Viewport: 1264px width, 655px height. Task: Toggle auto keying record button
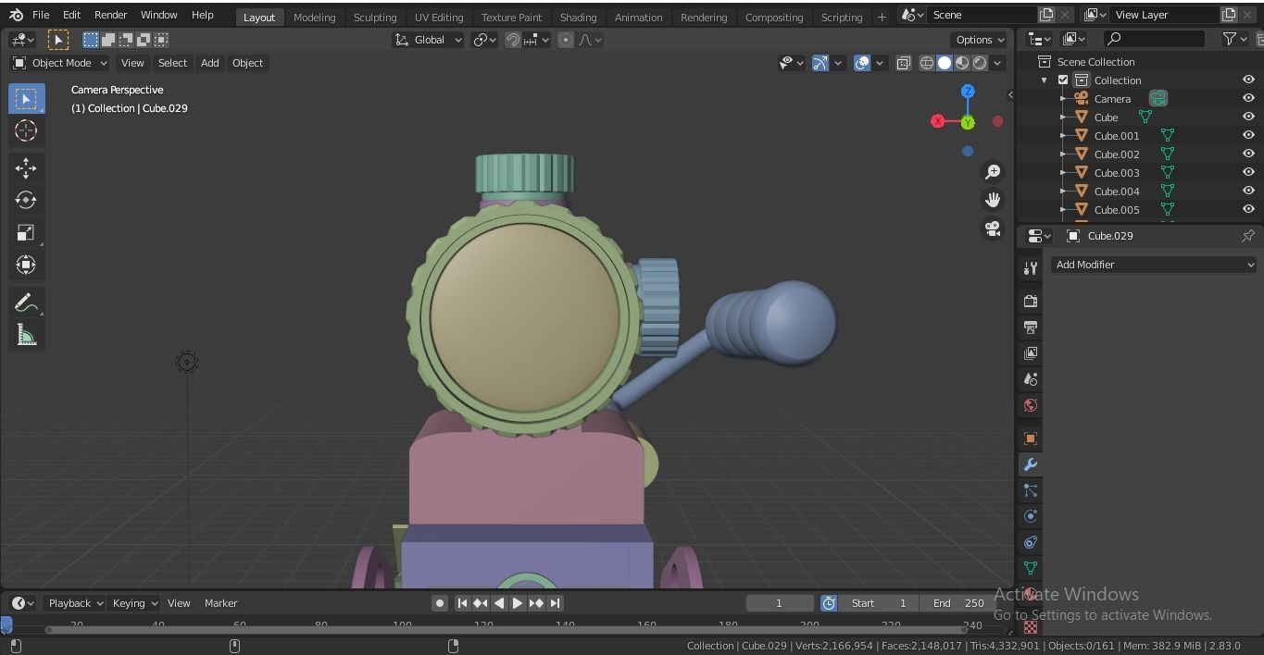(x=440, y=603)
